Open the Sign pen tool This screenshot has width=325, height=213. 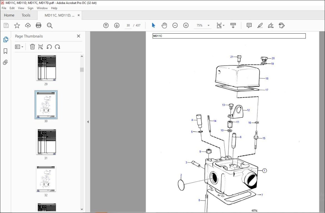[x=271, y=26]
